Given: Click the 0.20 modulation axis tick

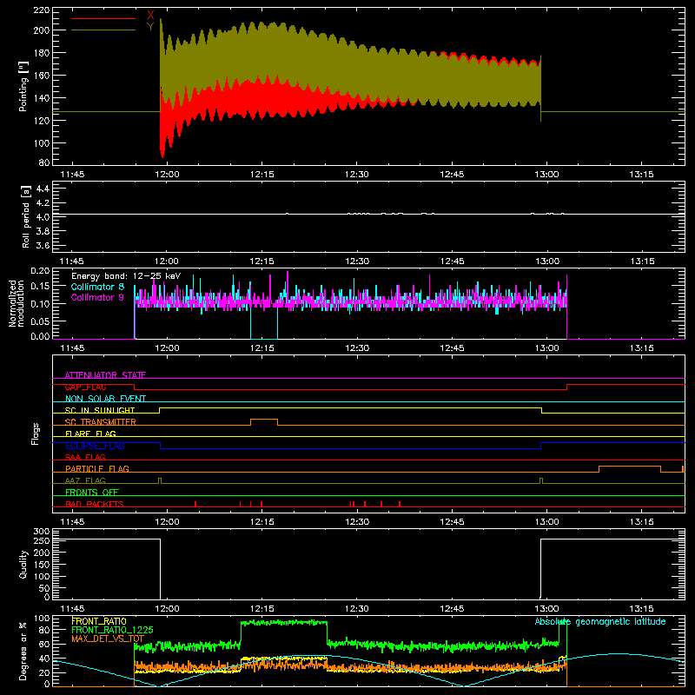Looking at the screenshot, I should pyautogui.click(x=40, y=270).
